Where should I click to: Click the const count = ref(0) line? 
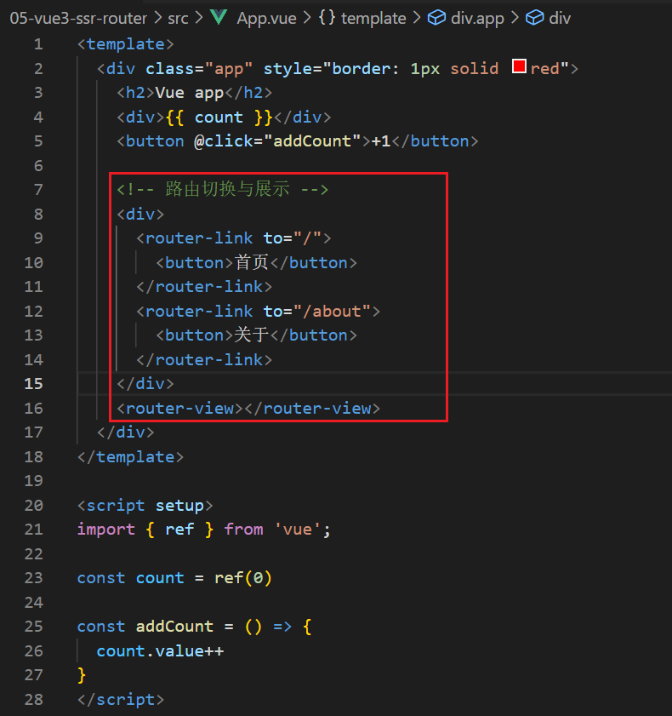click(x=174, y=578)
